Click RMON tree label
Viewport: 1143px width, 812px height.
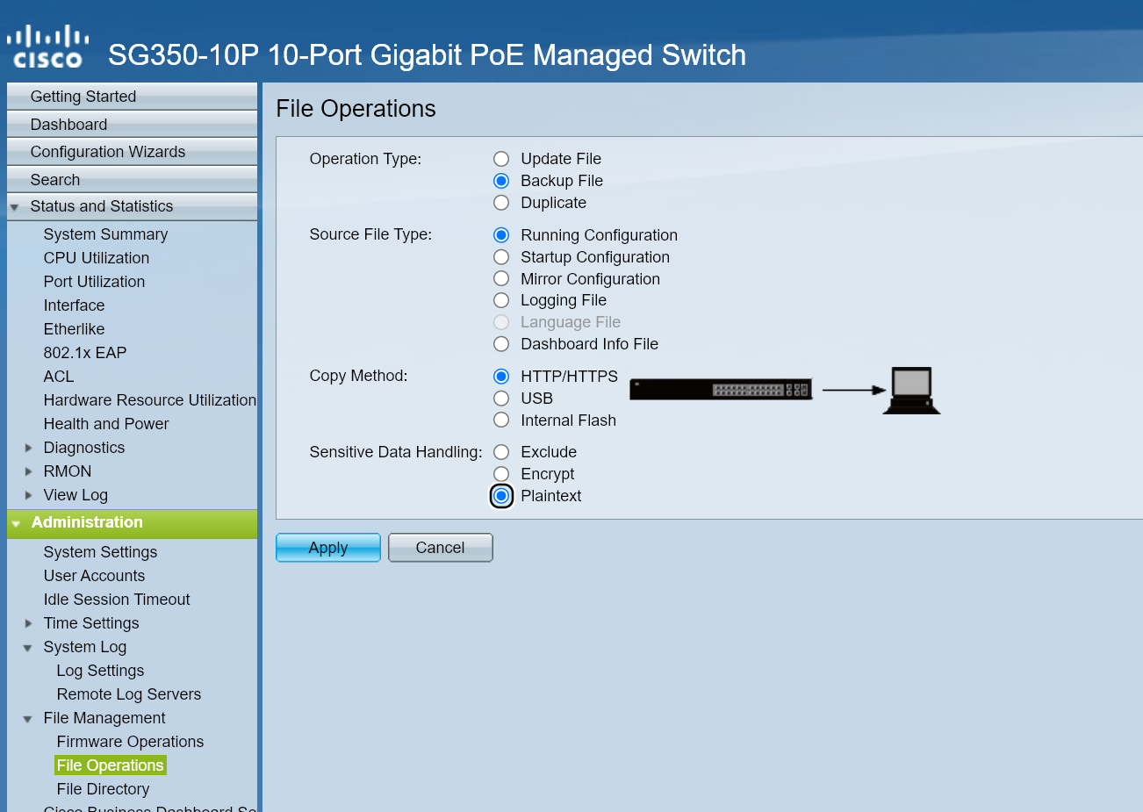[x=68, y=471]
